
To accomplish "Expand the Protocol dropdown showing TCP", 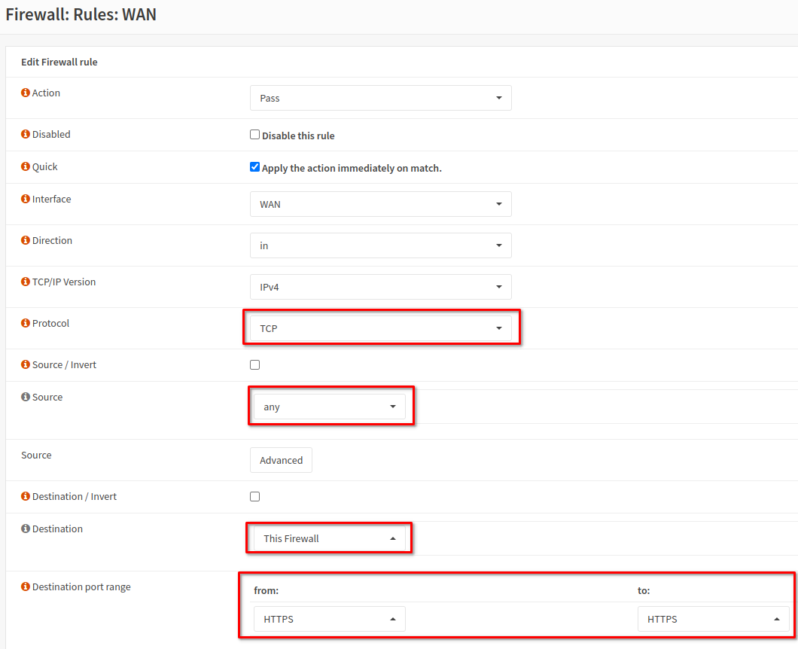I will [x=380, y=328].
